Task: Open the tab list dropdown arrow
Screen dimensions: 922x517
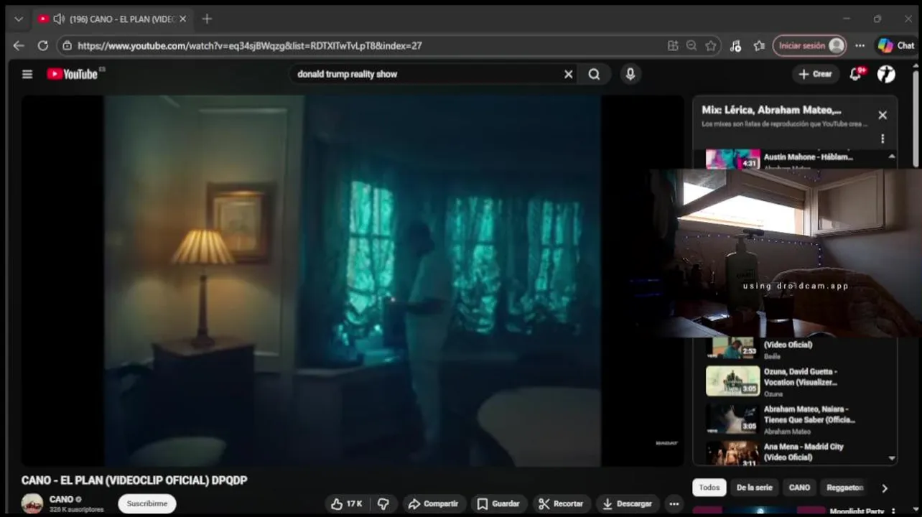Action: (19, 19)
